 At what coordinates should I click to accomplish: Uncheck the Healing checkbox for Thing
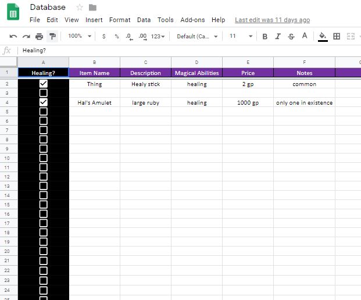click(43, 84)
